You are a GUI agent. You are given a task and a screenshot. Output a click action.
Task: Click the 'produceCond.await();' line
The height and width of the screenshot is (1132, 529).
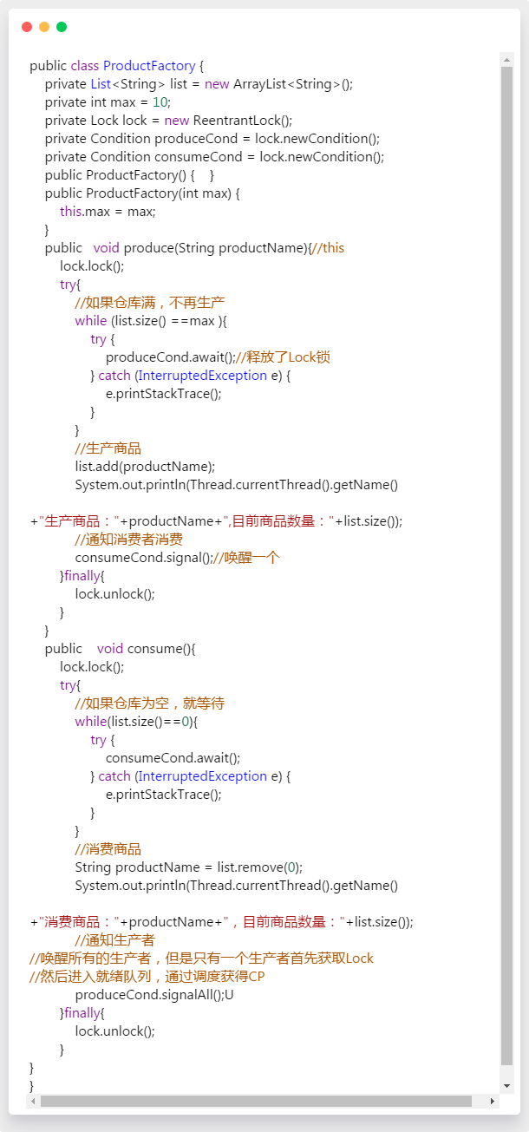pyautogui.click(x=218, y=357)
